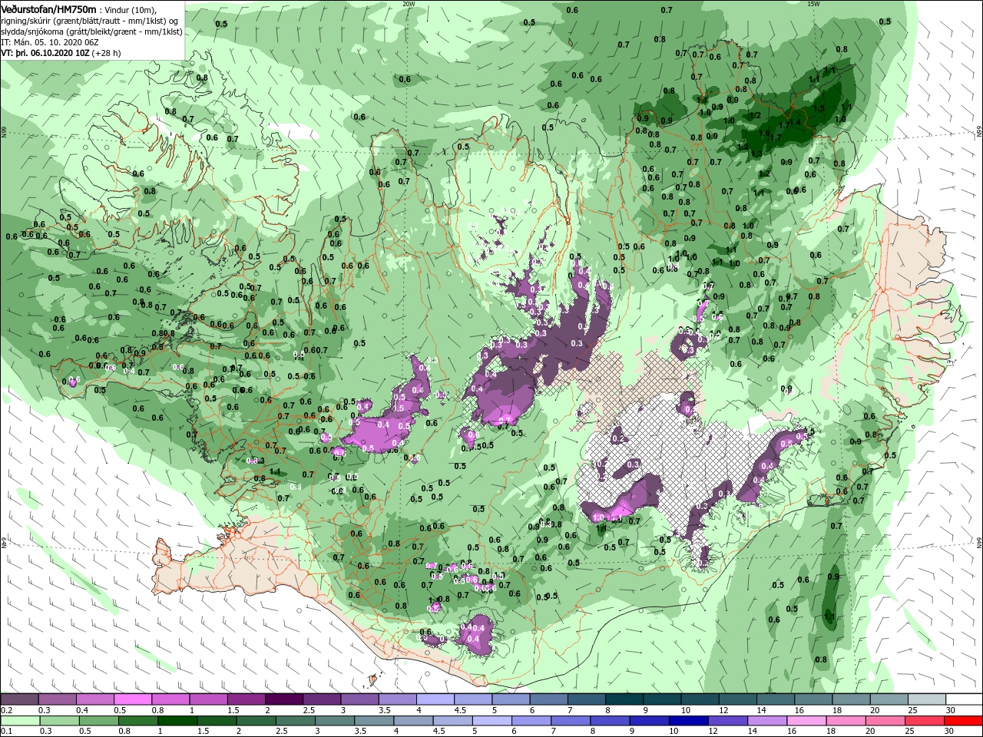983x737 pixels.
Task: Click the 'slydda/snjókoma' legend description line
Action: pos(91,31)
